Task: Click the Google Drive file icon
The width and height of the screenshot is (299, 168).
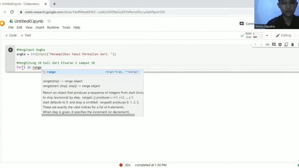Action: click(x=11, y=21)
